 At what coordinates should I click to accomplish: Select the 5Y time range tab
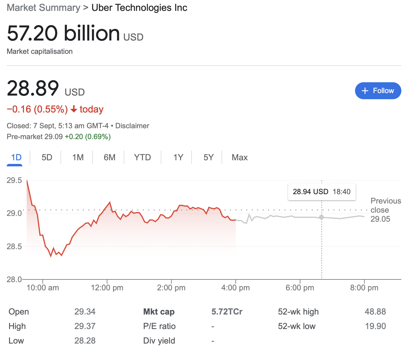(x=209, y=158)
